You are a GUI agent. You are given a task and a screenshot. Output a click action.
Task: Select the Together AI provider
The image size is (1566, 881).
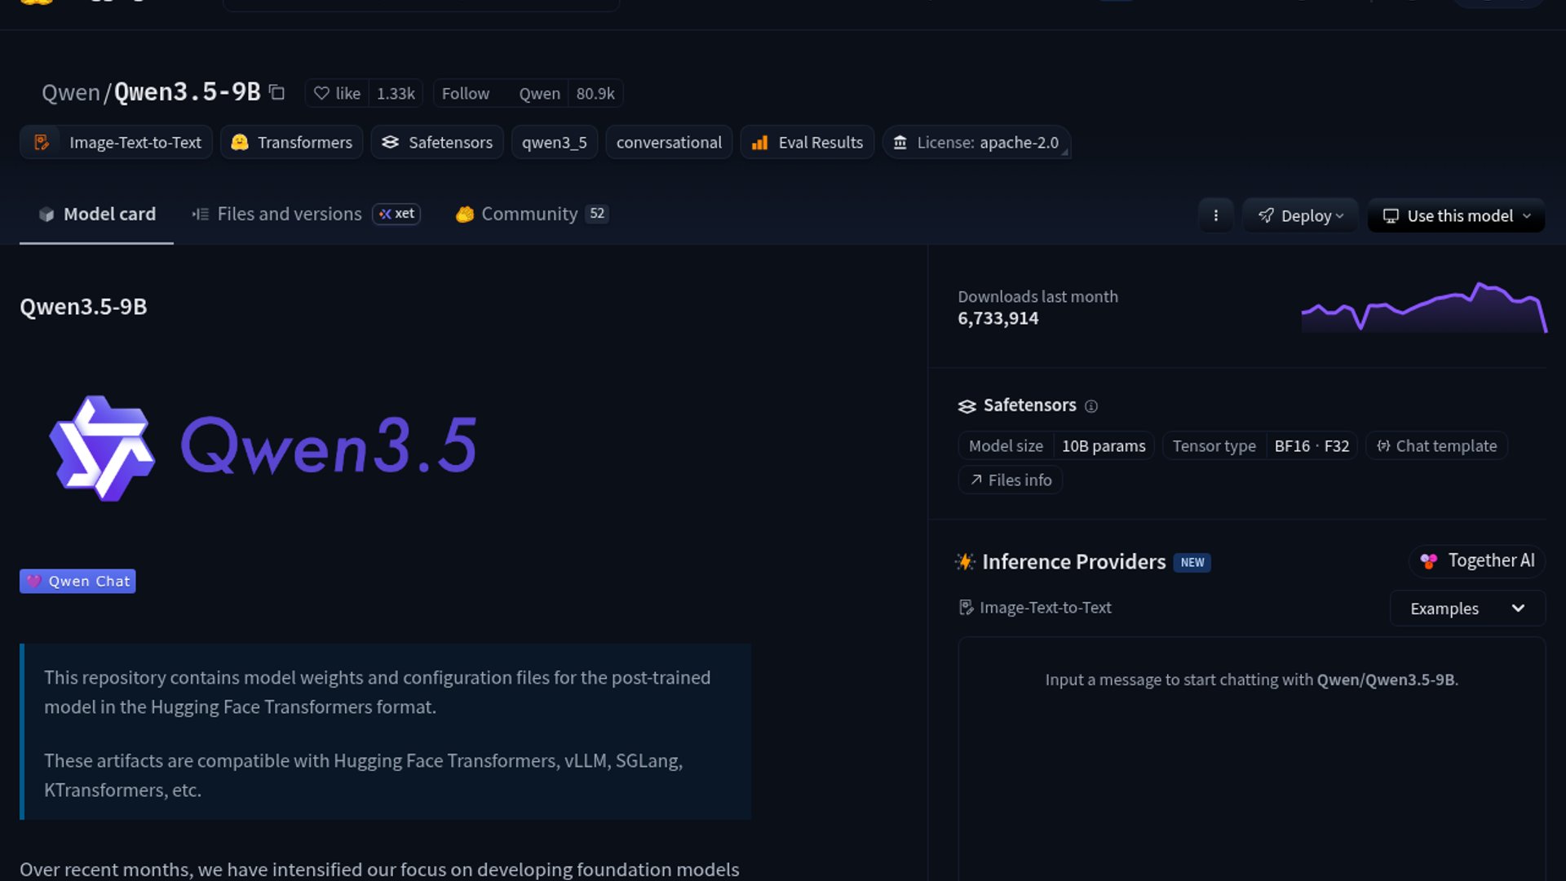1477,561
